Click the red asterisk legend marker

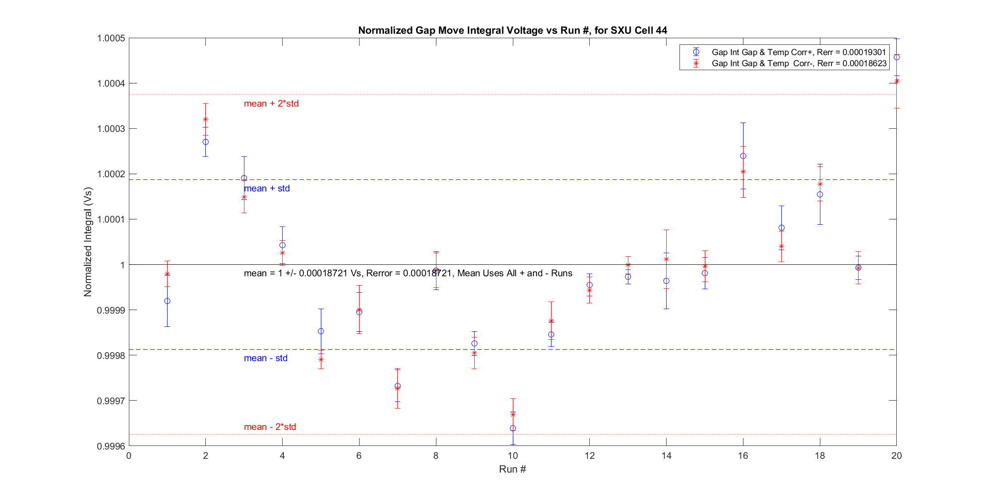(696, 64)
